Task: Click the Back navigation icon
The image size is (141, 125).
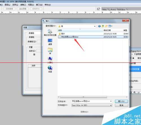Action: click(x=99, y=26)
